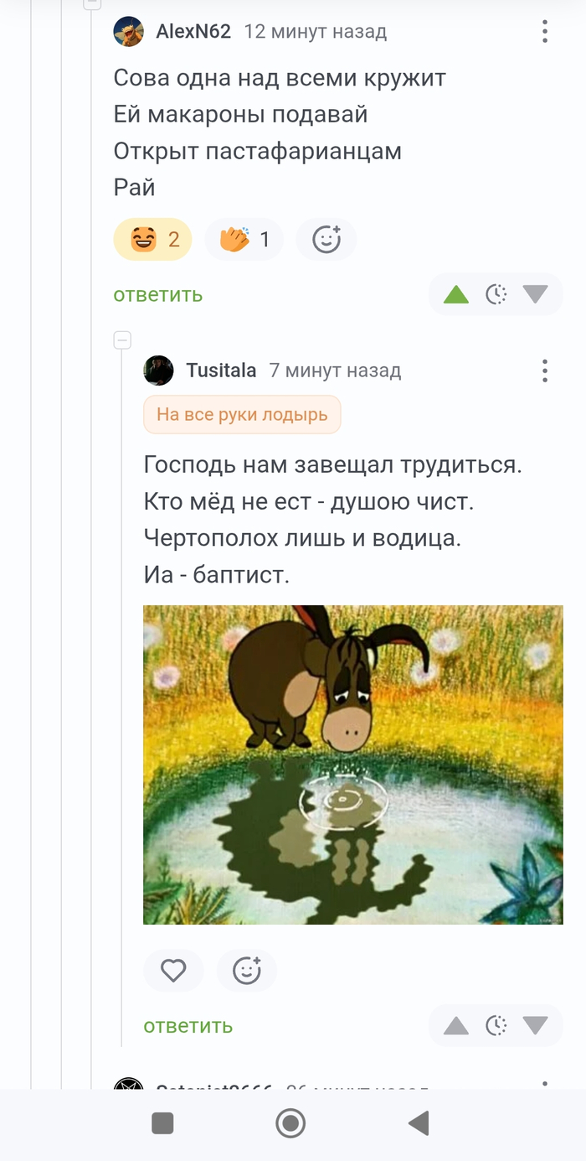
Task: Show rating clock on AlexN62's comment
Action: point(496,294)
